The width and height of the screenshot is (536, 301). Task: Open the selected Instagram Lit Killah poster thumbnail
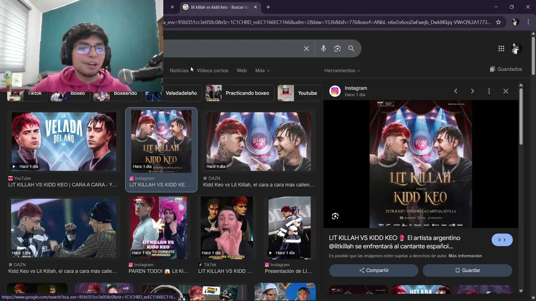161,141
